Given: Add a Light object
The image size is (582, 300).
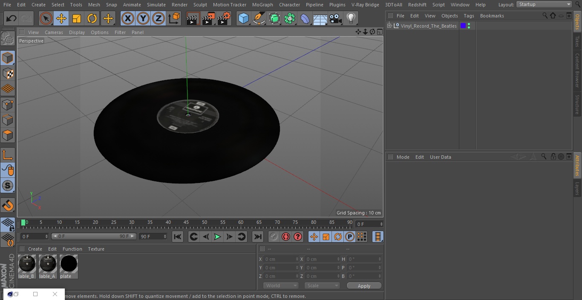Looking at the screenshot, I should (351, 19).
